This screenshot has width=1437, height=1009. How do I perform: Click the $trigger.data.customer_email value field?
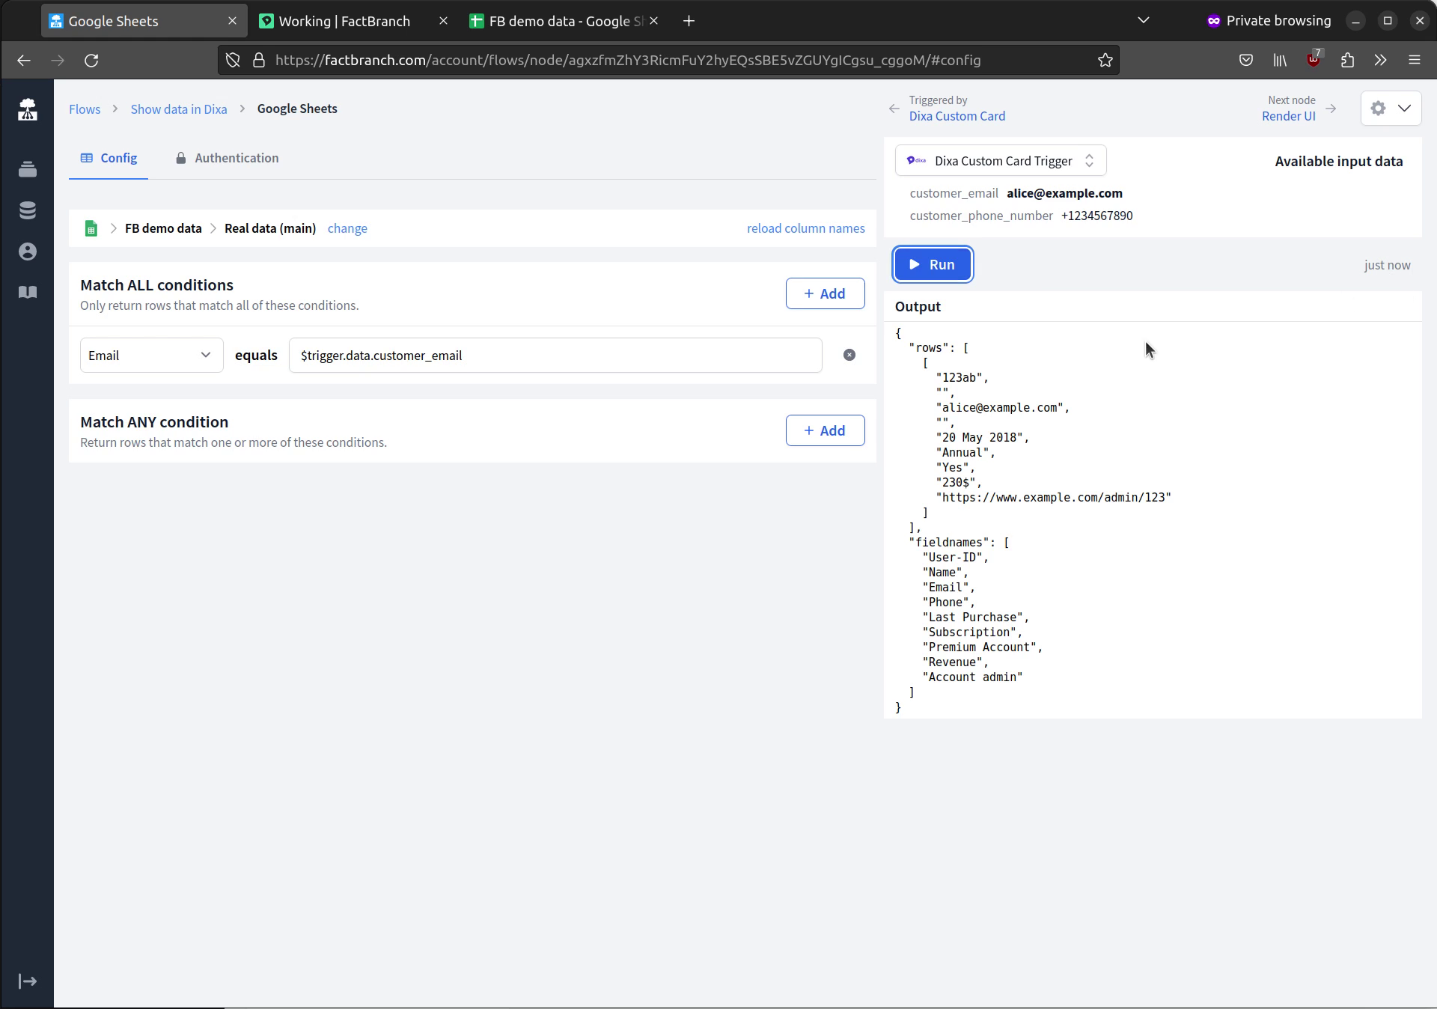555,355
